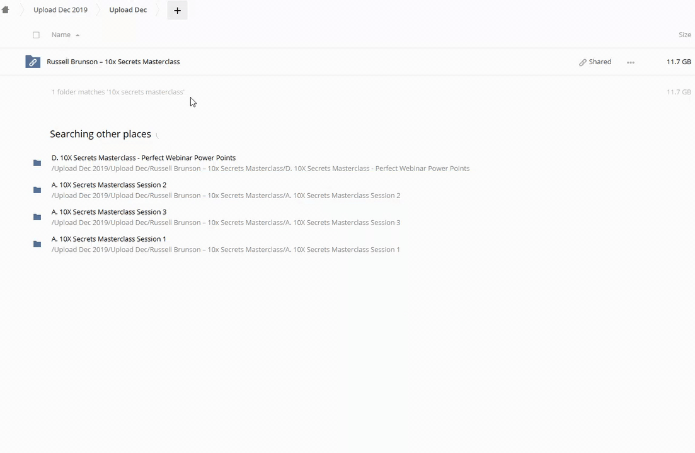Click the plus button in breadcrumb bar
This screenshot has height=453, width=695.
pyautogui.click(x=177, y=10)
